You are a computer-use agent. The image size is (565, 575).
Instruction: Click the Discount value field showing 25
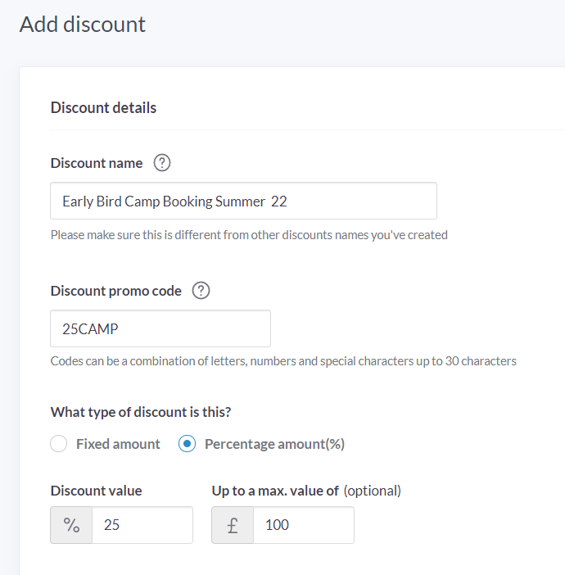(x=142, y=525)
